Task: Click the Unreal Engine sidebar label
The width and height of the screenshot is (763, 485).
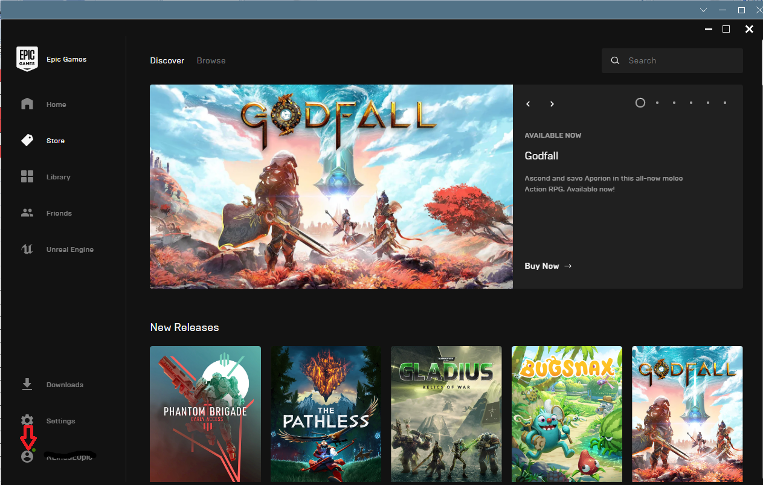Action: [70, 249]
